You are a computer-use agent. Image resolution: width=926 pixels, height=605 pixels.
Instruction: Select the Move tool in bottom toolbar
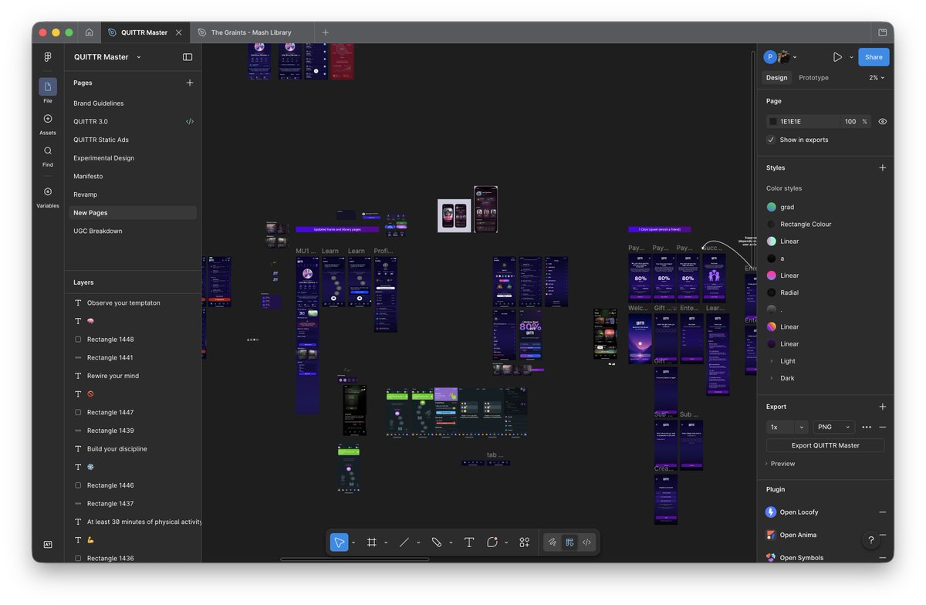point(339,542)
